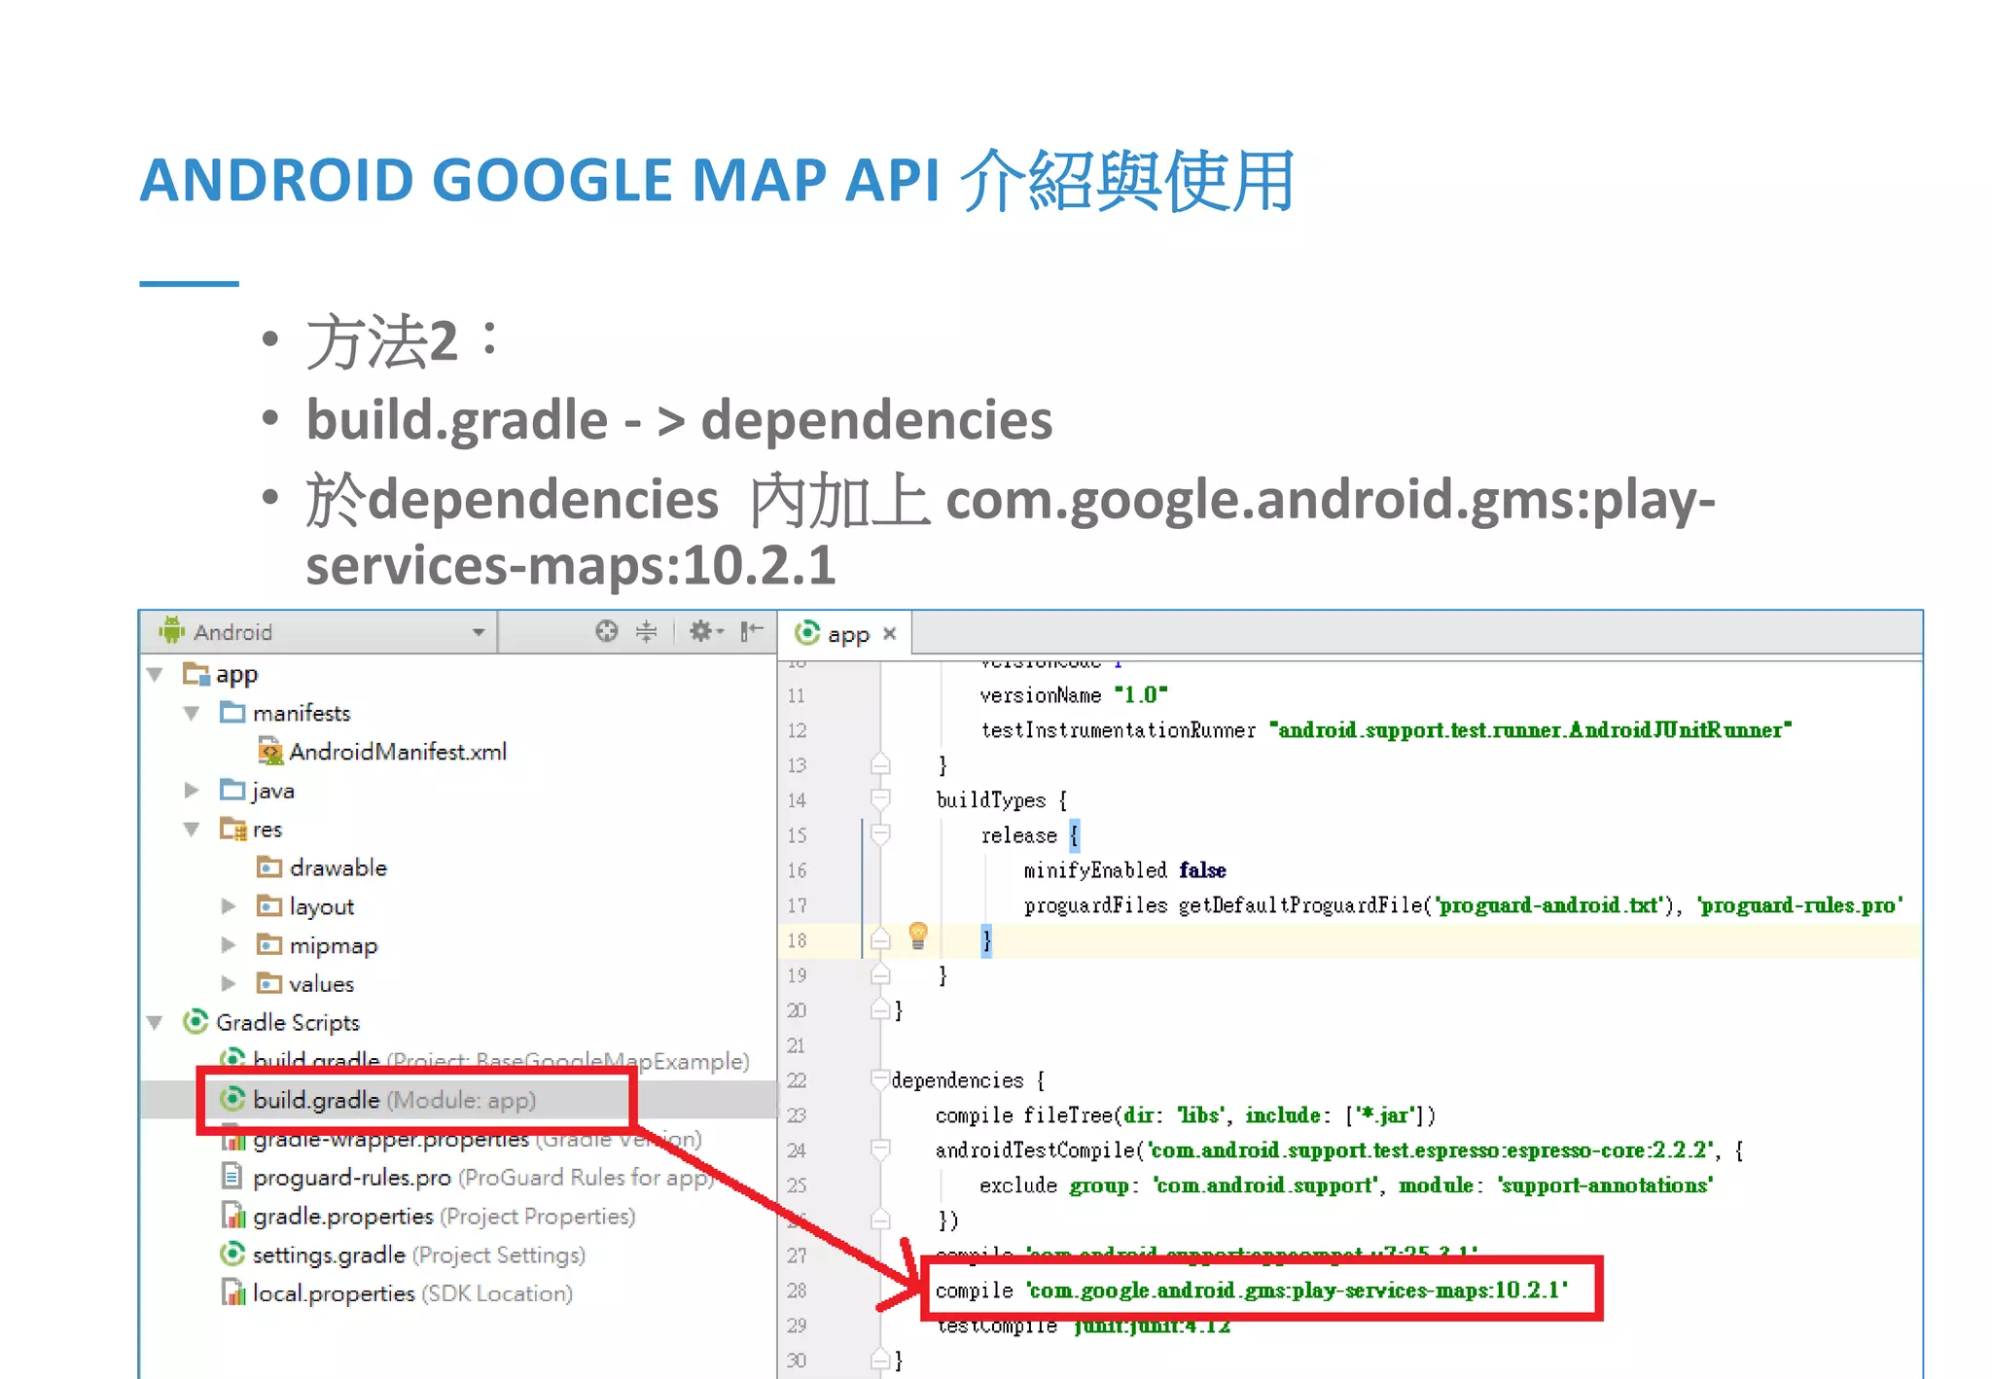
Task: Click the java folder icon
Action: pyautogui.click(x=232, y=789)
